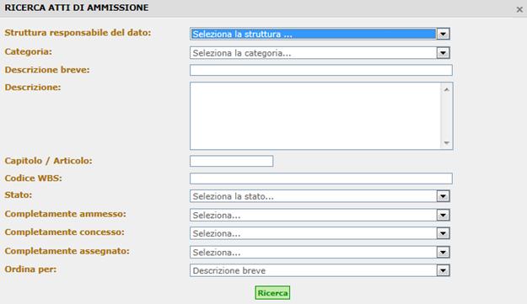The image size is (527, 304).
Task: Click the 'Descrizione breve' sort option text
Action: pyautogui.click(x=229, y=271)
